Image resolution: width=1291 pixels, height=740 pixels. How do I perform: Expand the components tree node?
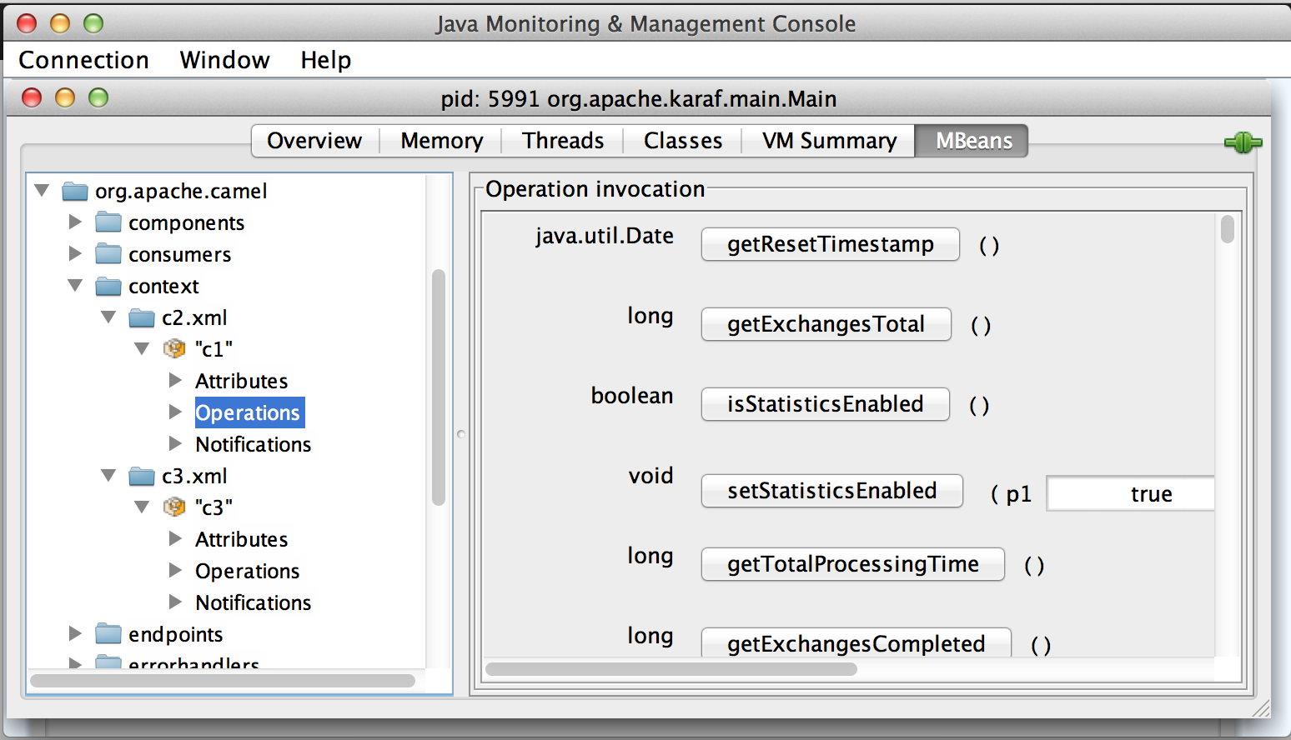[x=75, y=222]
